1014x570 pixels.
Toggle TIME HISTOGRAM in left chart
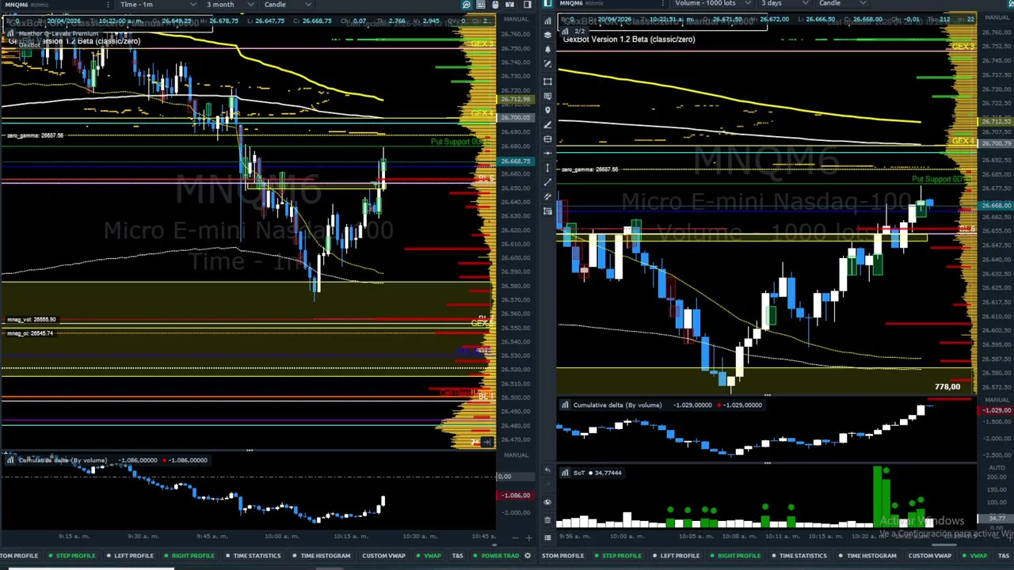(321, 556)
